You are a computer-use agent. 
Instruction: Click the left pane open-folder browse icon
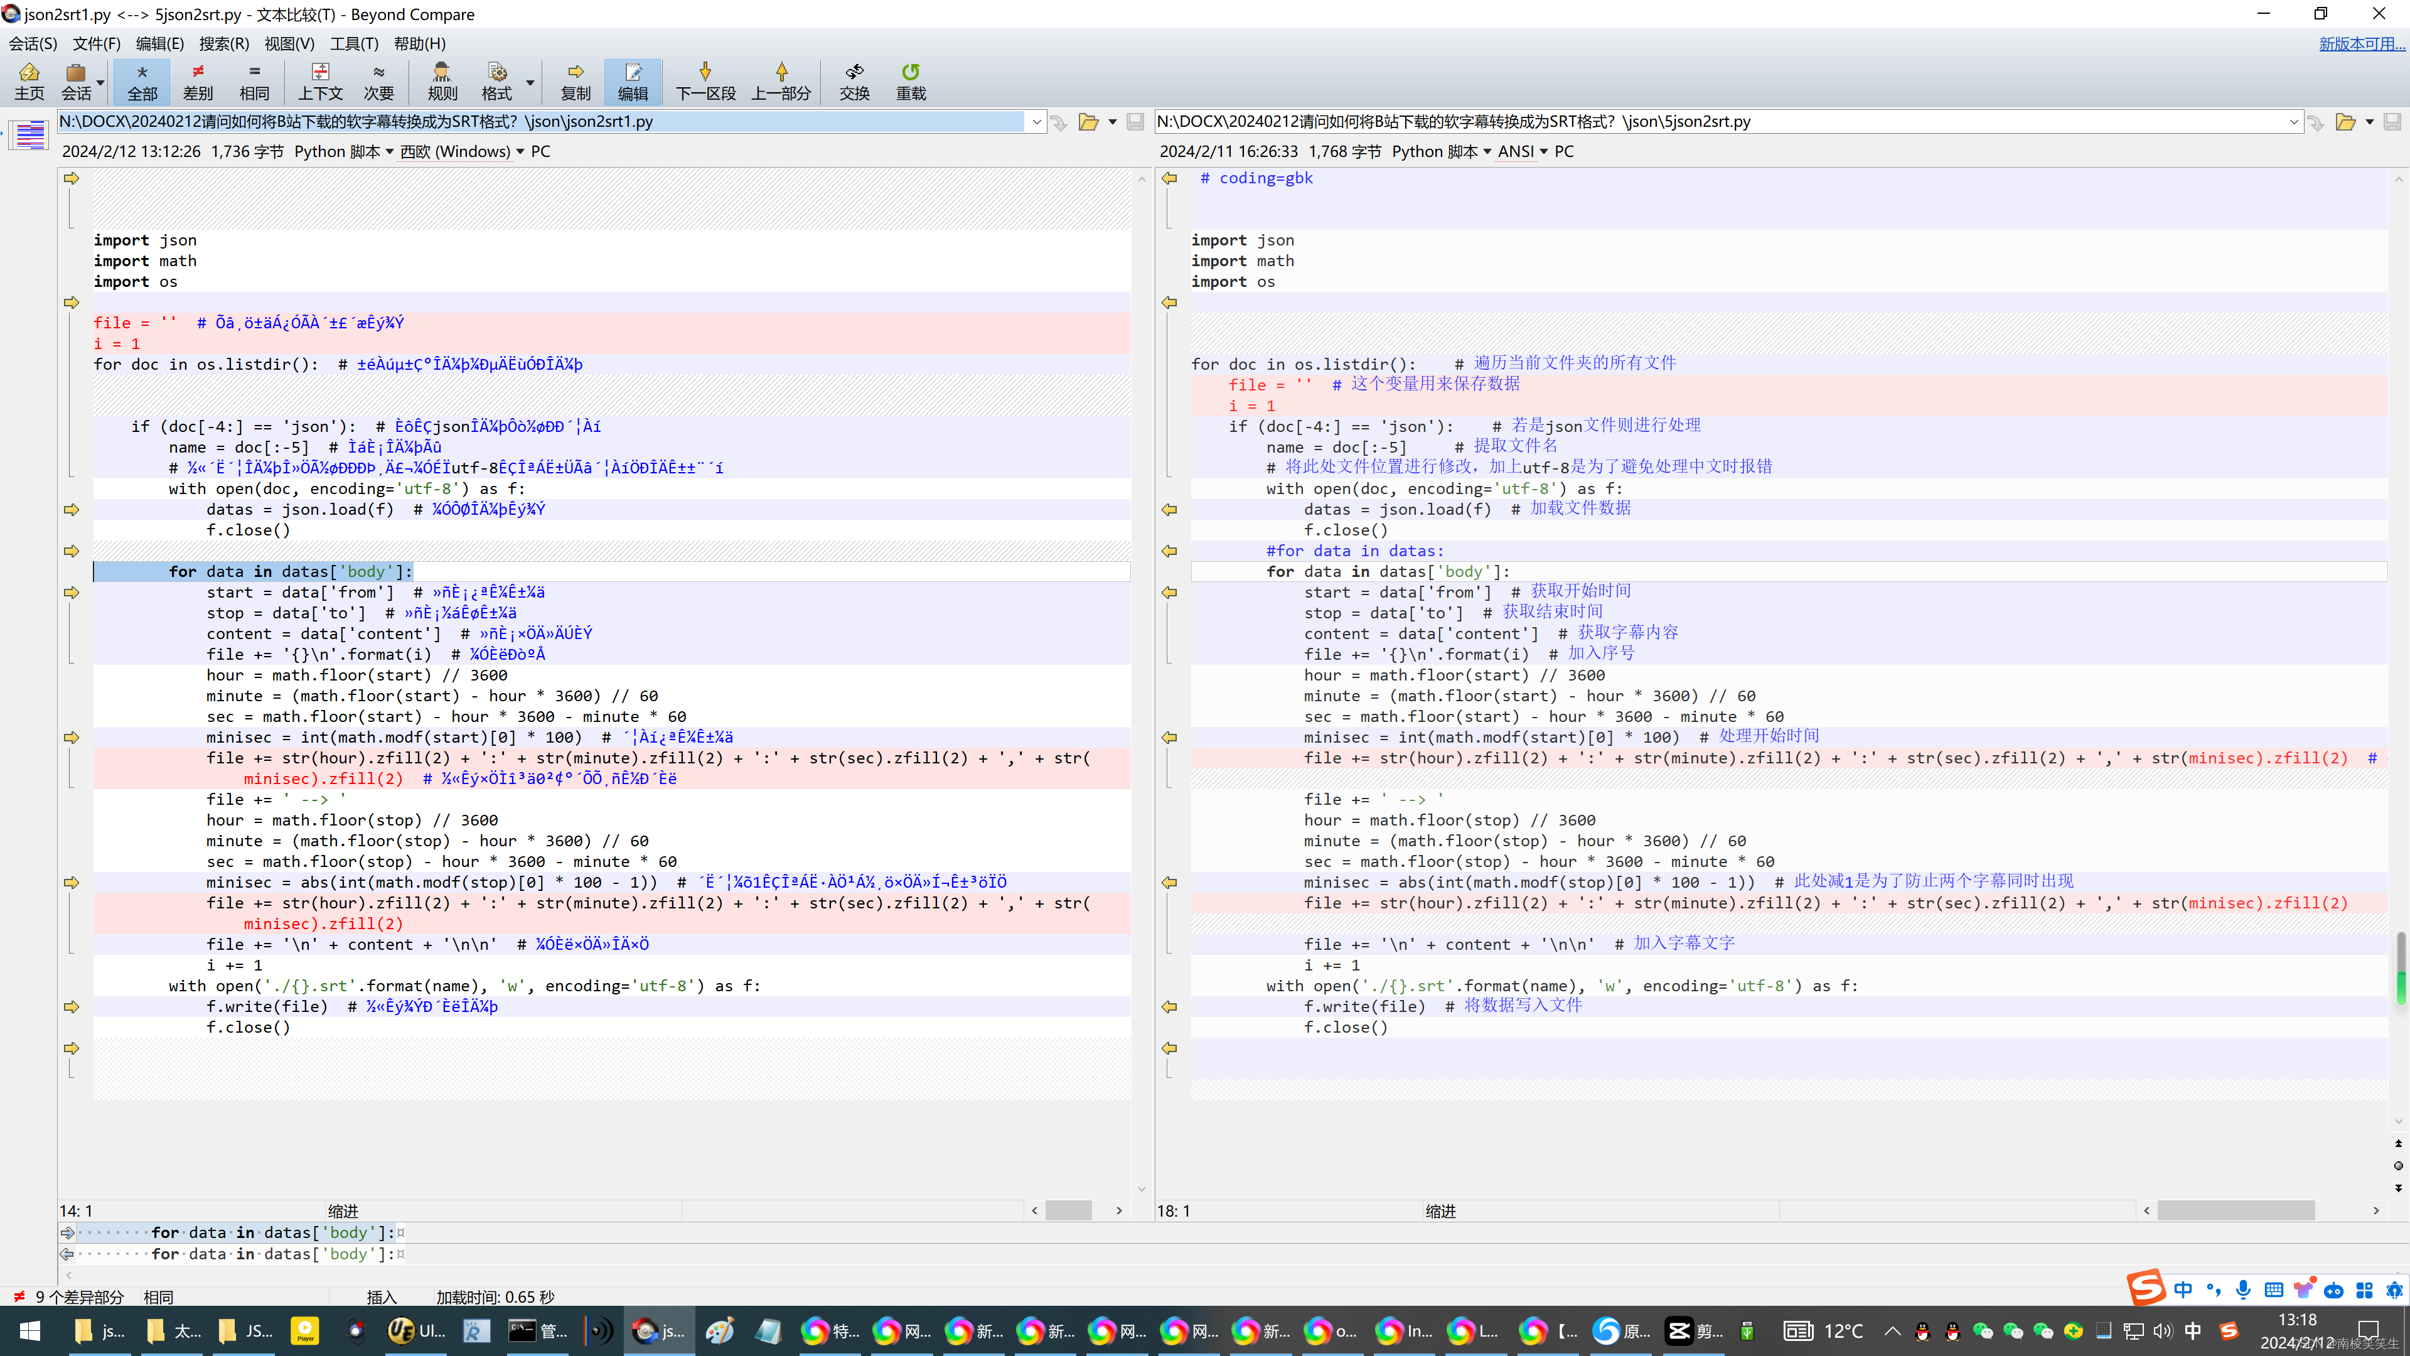click(x=1088, y=122)
